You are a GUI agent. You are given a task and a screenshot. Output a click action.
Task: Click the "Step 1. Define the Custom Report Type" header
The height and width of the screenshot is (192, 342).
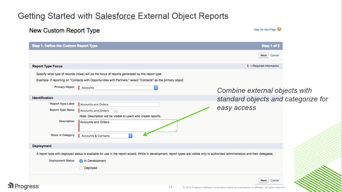pos(65,46)
